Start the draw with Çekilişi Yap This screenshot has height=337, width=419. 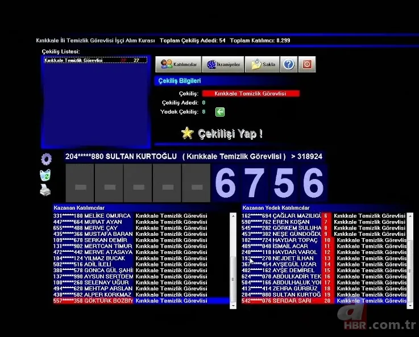pyautogui.click(x=222, y=134)
